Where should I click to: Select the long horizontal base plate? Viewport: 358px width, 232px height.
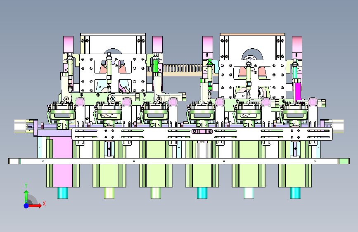[x=179, y=161]
